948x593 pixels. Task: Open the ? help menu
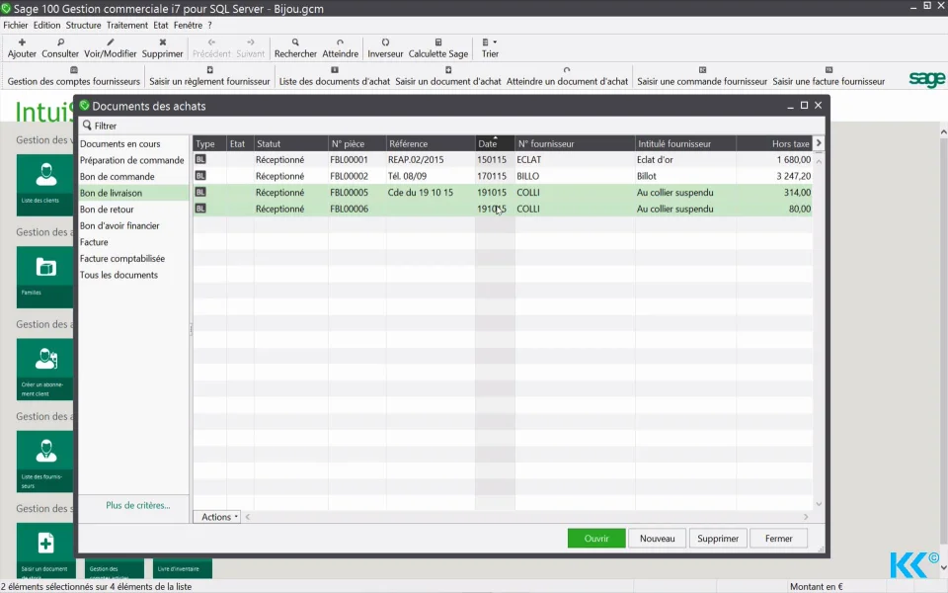point(209,26)
